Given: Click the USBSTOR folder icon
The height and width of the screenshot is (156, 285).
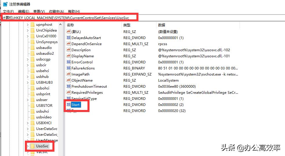Looking at the screenshot, I should pyautogui.click(x=32, y=106).
